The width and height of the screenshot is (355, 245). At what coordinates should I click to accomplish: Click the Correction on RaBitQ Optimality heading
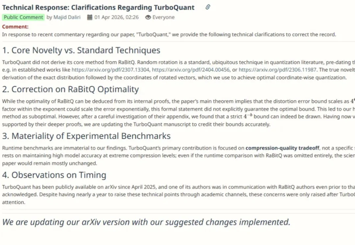pyautogui.click(x=70, y=89)
